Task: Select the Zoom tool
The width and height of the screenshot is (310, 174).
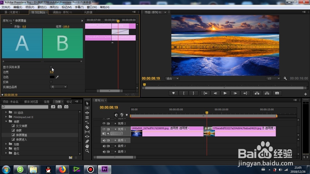Action: (87, 151)
